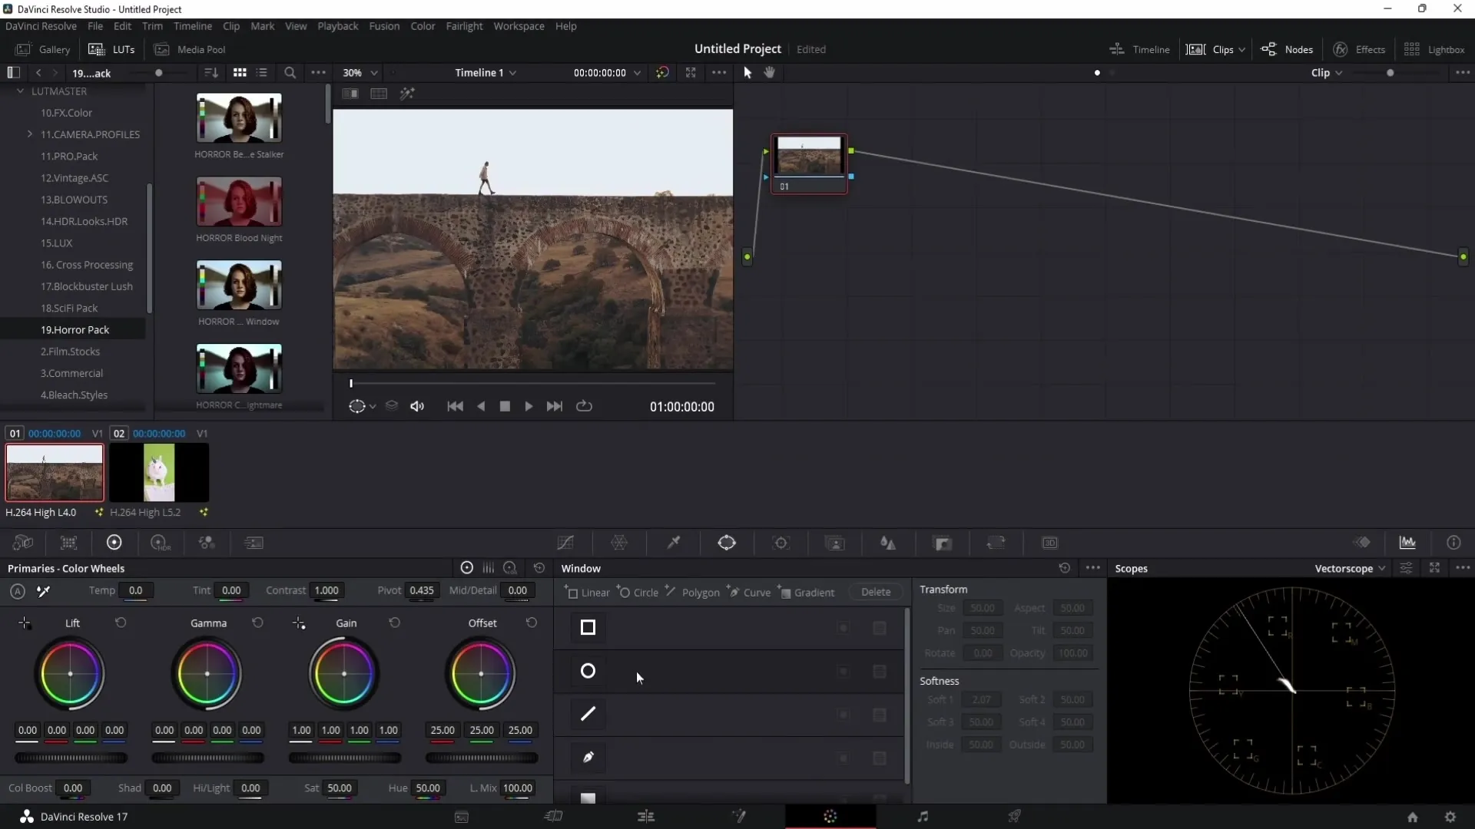Click the Reset Gamma color wheel
The width and height of the screenshot is (1475, 829).
[x=257, y=623]
